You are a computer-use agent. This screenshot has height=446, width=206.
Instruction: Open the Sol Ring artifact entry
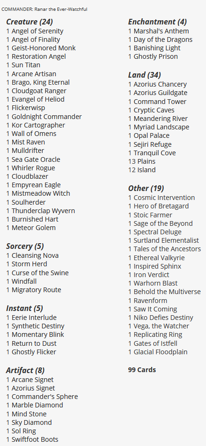point(24,431)
